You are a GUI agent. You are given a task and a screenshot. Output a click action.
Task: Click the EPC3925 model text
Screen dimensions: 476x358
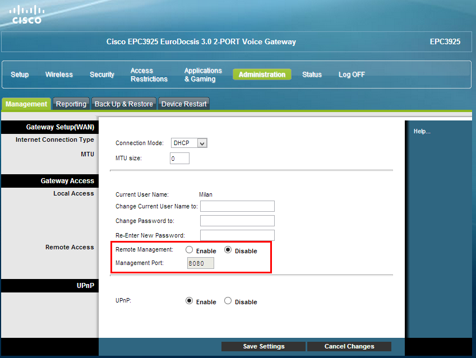click(x=445, y=41)
